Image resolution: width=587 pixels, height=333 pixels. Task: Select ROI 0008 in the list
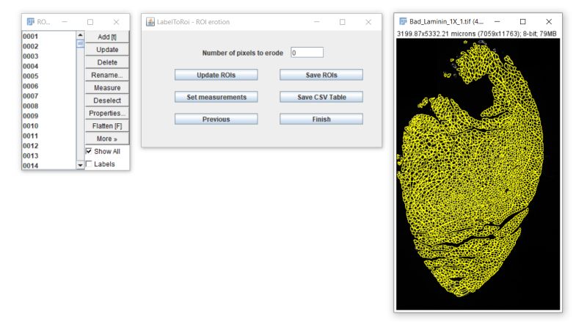48,106
